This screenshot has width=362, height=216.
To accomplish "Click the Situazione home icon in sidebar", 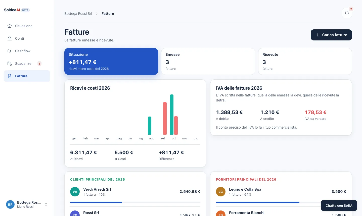I will tap(10, 26).
